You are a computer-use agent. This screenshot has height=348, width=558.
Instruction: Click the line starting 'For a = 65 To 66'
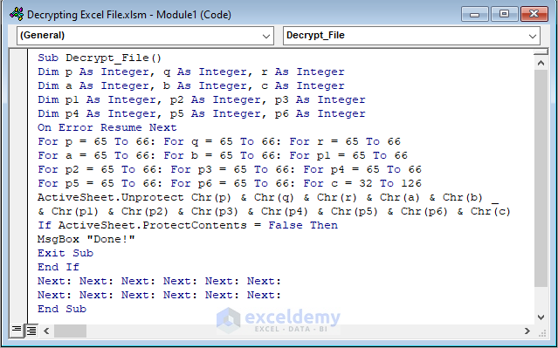point(223,155)
